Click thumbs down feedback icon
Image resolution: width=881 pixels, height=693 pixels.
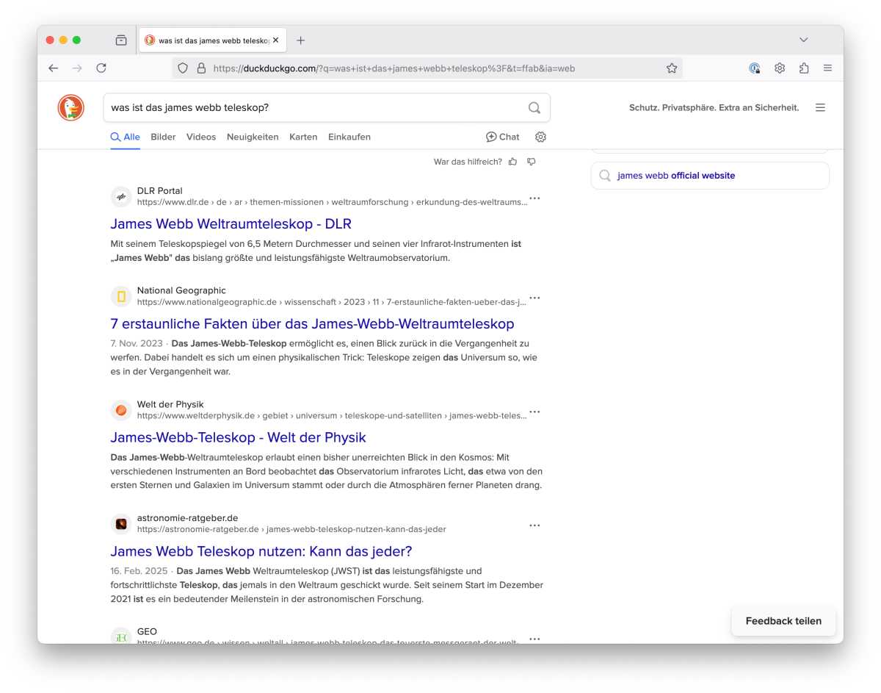(x=531, y=162)
